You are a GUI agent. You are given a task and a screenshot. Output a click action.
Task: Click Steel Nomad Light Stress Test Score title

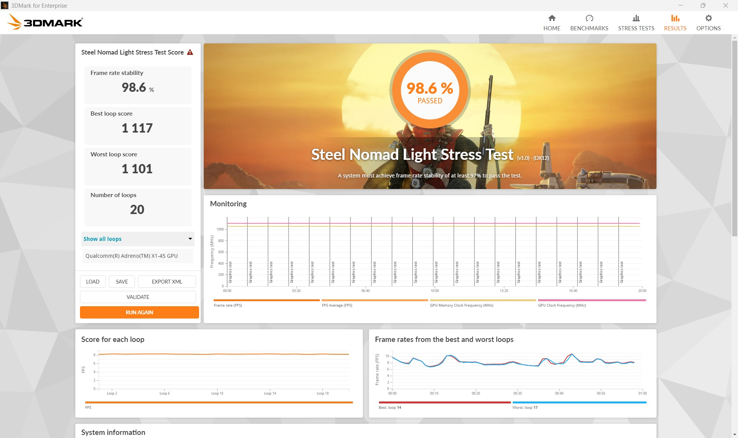click(x=132, y=52)
